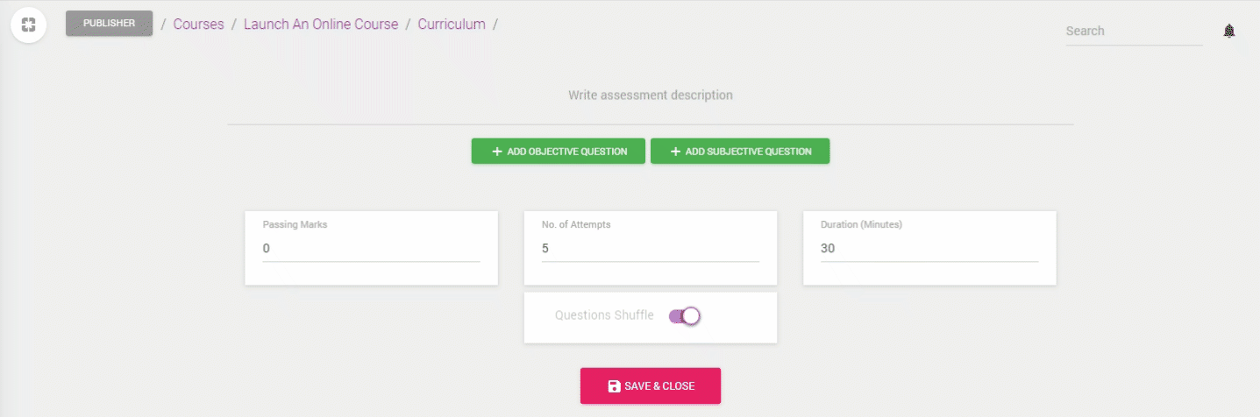
Task: Click the Passing Marks input field
Action: tap(372, 249)
